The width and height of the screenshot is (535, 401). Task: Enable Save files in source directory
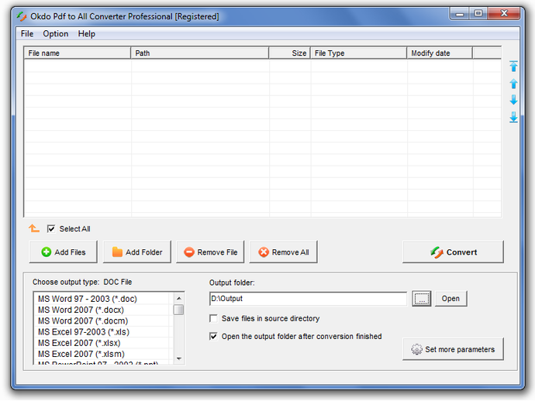(213, 318)
